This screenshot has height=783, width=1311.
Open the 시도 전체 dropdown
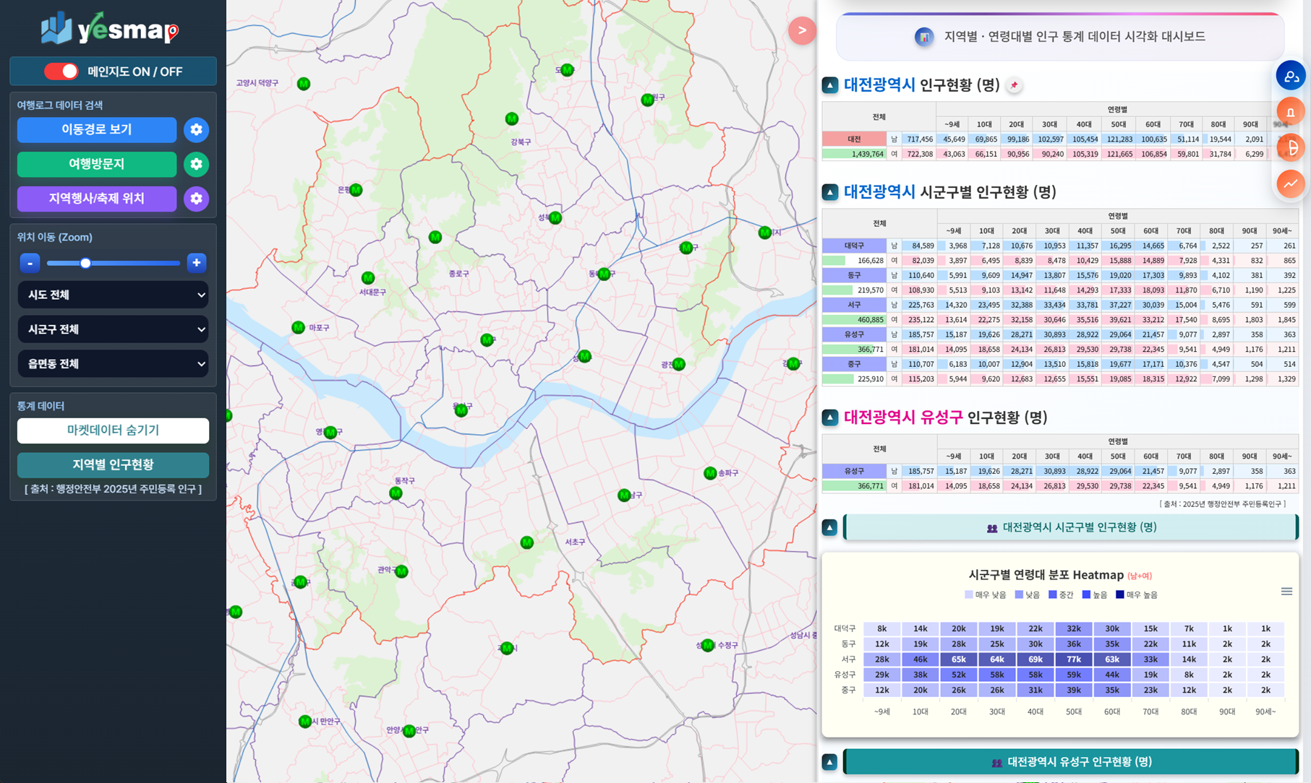113,295
